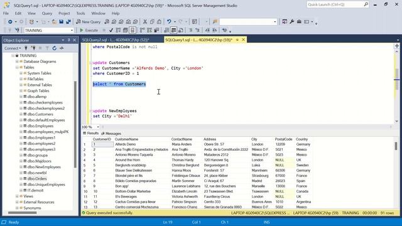This screenshot has width=402, height=226.
Task: Collapse the TRAINING database node
Action: click(x=13, y=56)
